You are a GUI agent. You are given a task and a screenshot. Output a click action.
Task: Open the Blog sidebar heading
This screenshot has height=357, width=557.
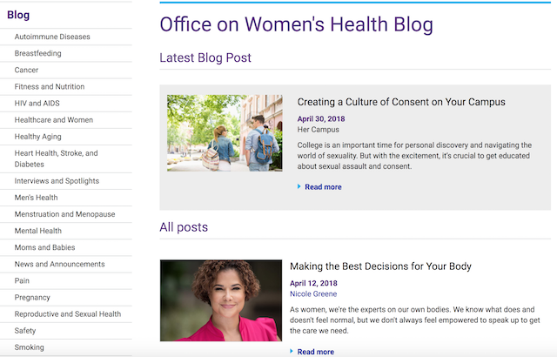pyautogui.click(x=18, y=15)
